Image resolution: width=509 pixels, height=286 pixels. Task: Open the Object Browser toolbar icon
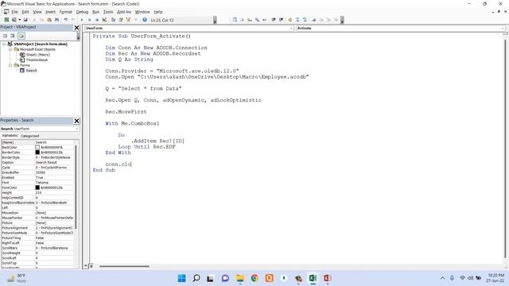click(x=128, y=20)
